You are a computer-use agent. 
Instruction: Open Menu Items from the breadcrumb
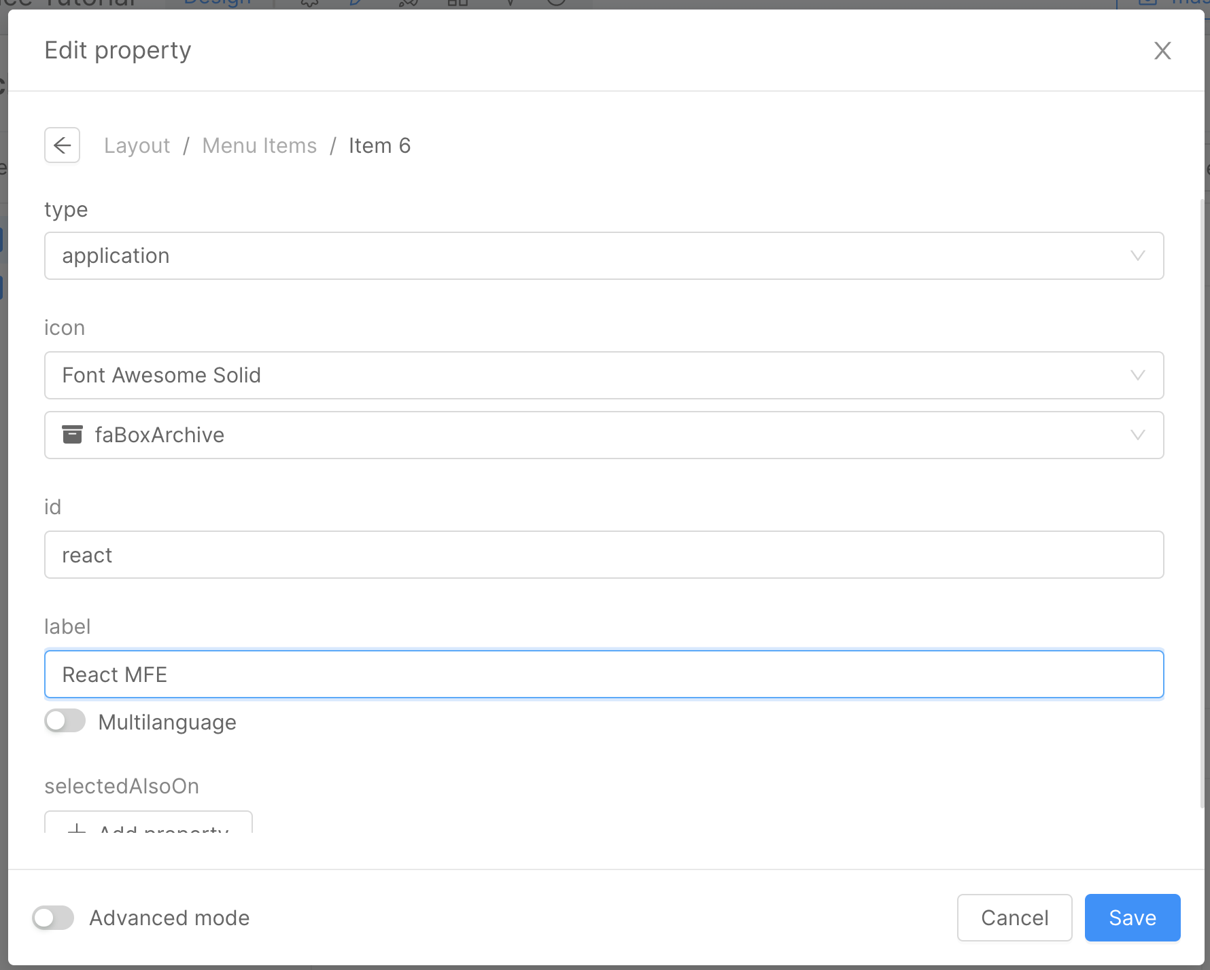[x=259, y=145]
